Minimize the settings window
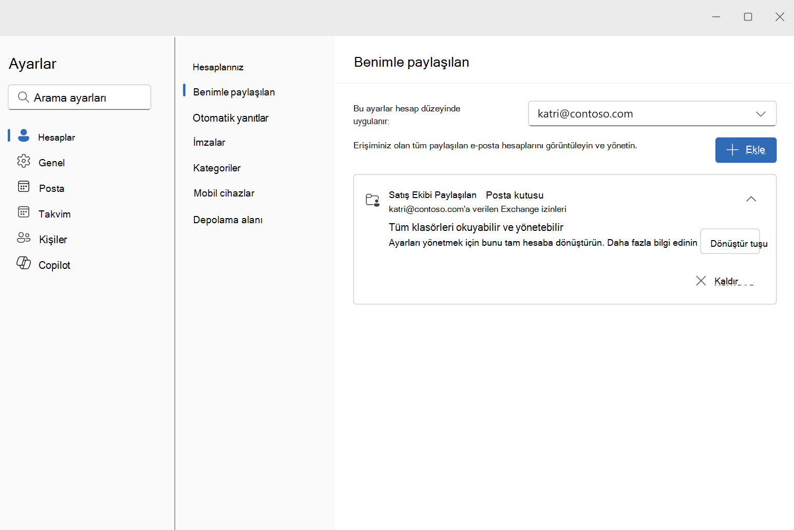This screenshot has height=530, width=794. 716,17
